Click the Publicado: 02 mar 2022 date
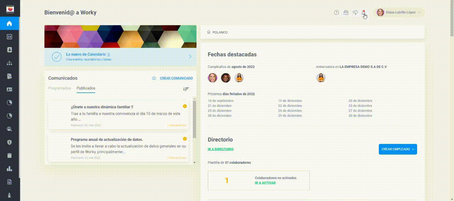The width and height of the screenshot is (454, 201). click(x=85, y=125)
